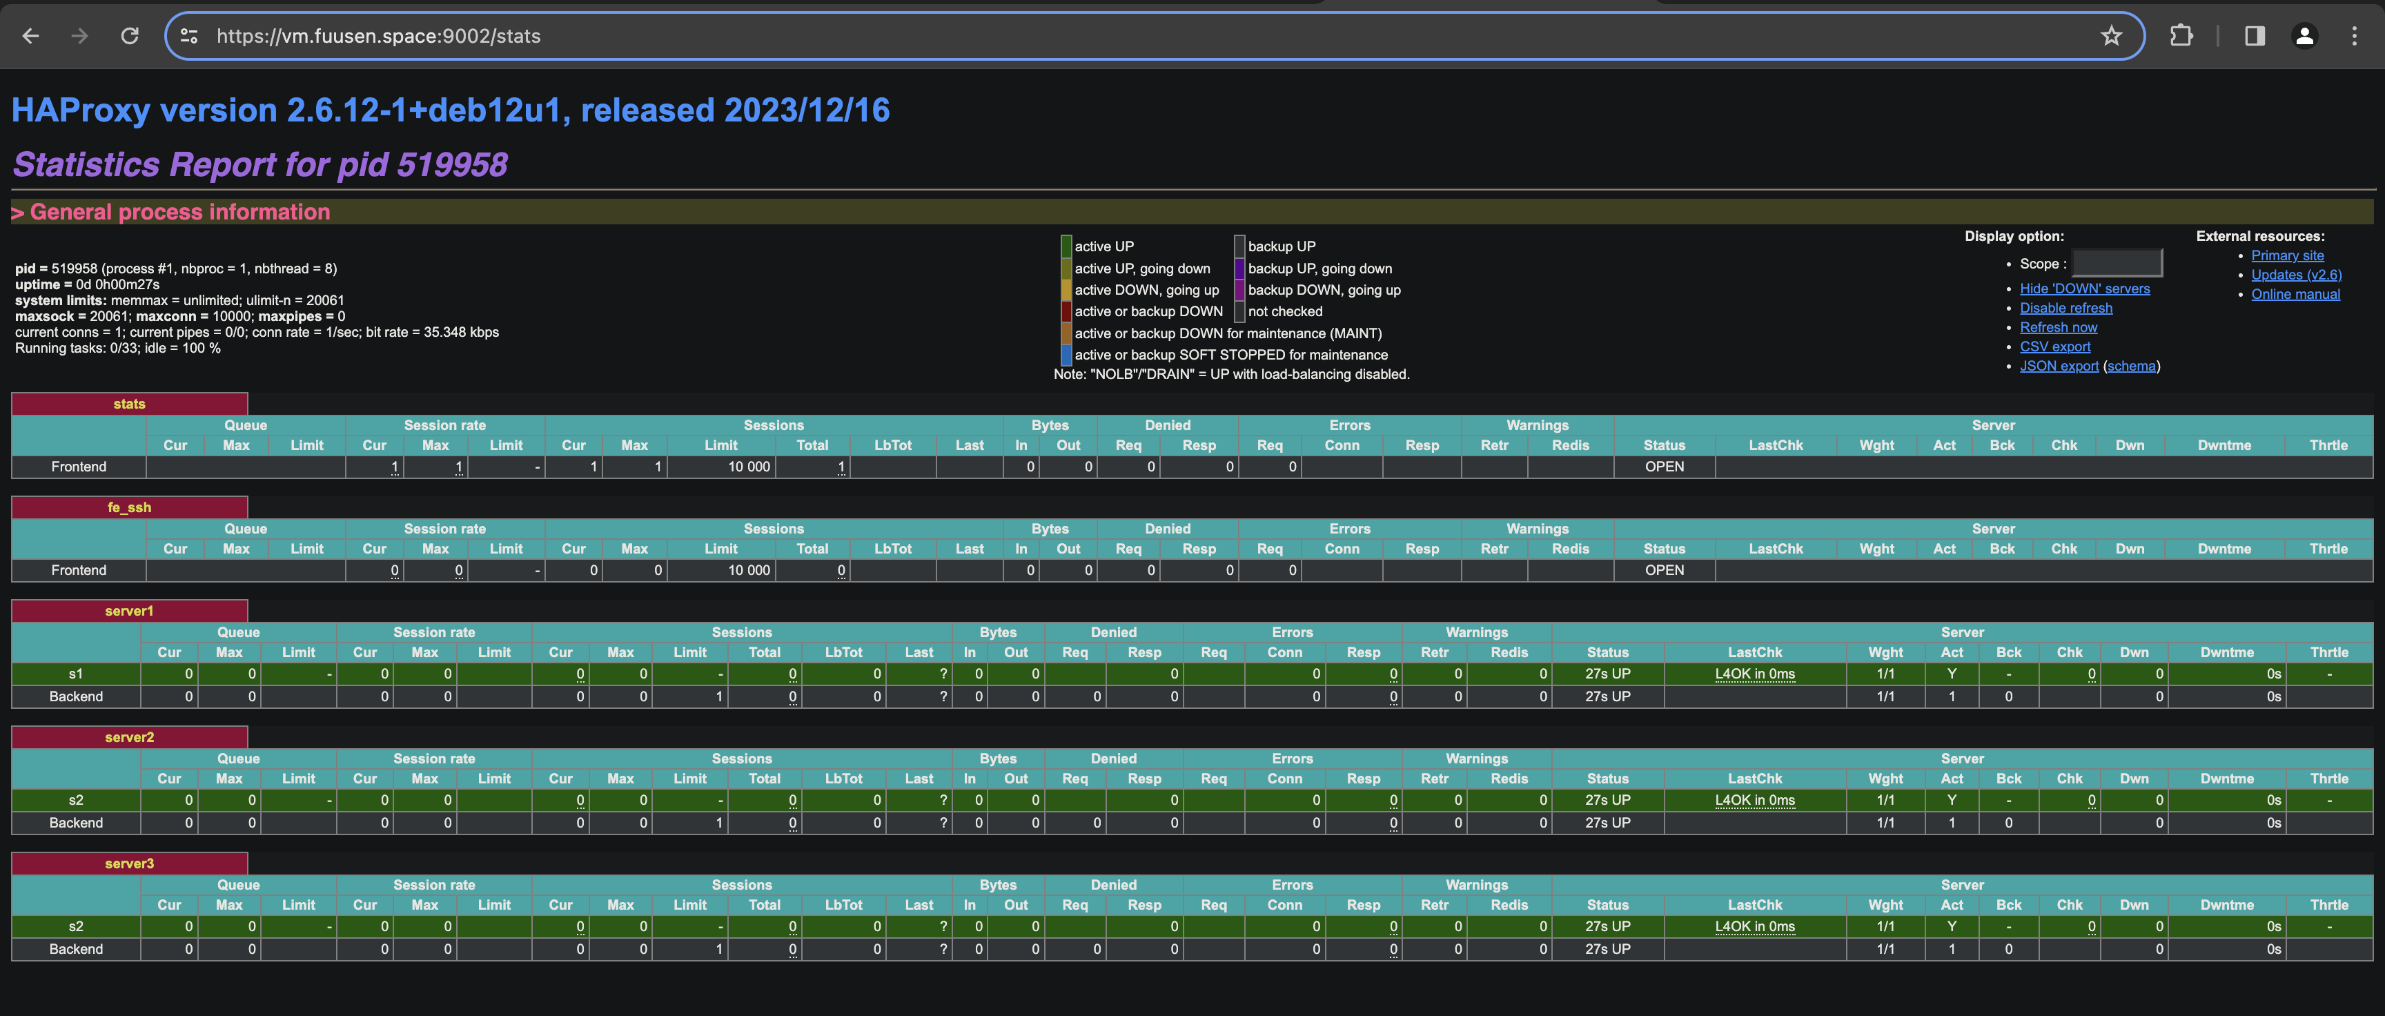2385x1016 pixels.
Task: Click the browser Back arrow
Action: coord(30,36)
